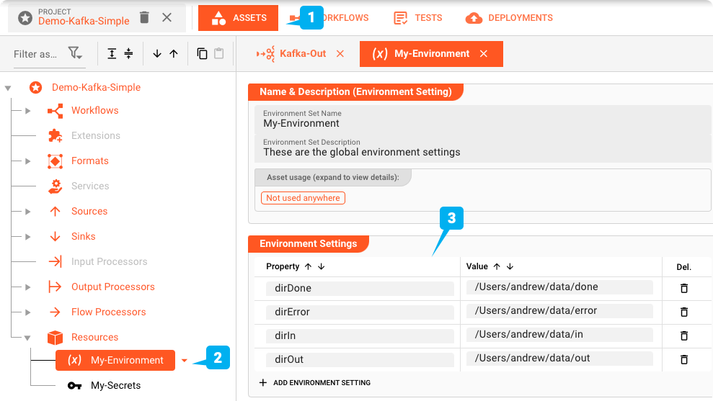Open the My-Environment dropdown arrow
This screenshot has width=713, height=401.
(185, 361)
